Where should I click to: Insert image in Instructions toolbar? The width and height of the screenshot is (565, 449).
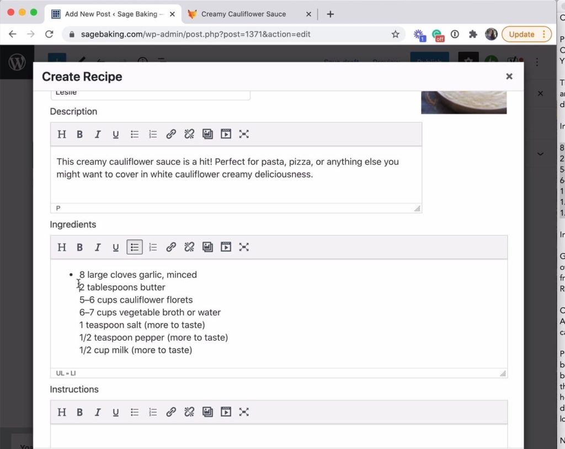click(x=207, y=411)
